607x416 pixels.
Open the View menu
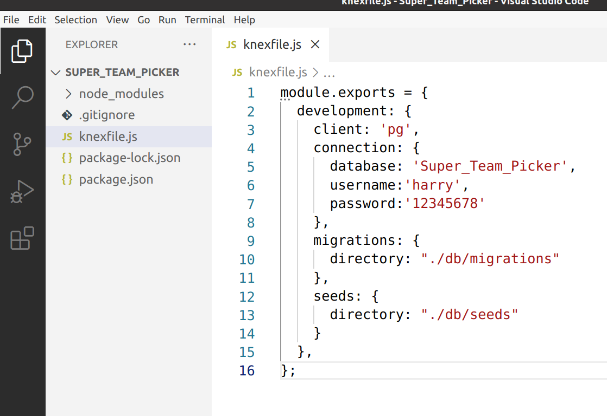(117, 19)
